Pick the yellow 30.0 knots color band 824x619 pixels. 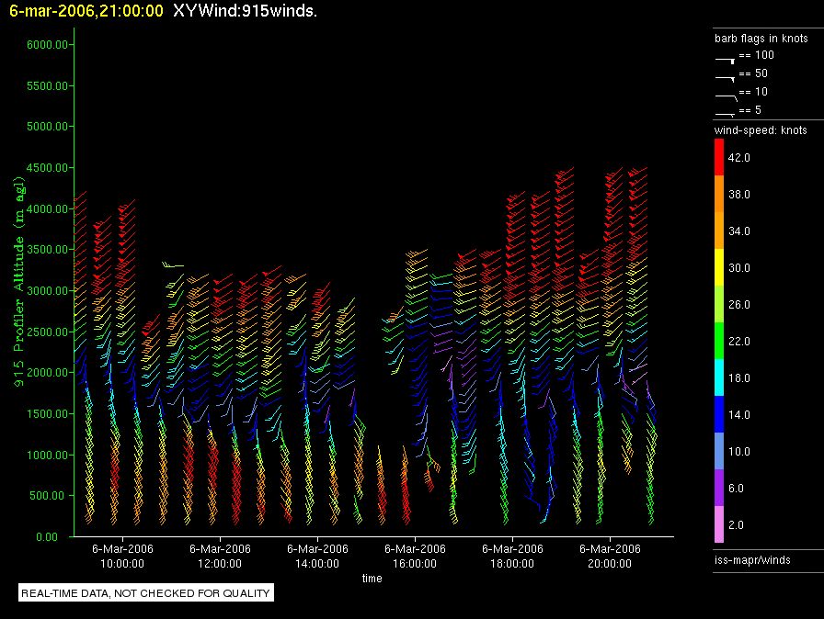coord(720,268)
